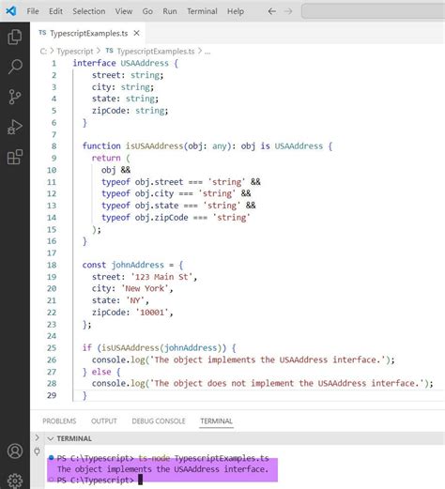445x489 pixels.
Task: Click 'typeof obj.city' on line 12
Action: (137, 193)
